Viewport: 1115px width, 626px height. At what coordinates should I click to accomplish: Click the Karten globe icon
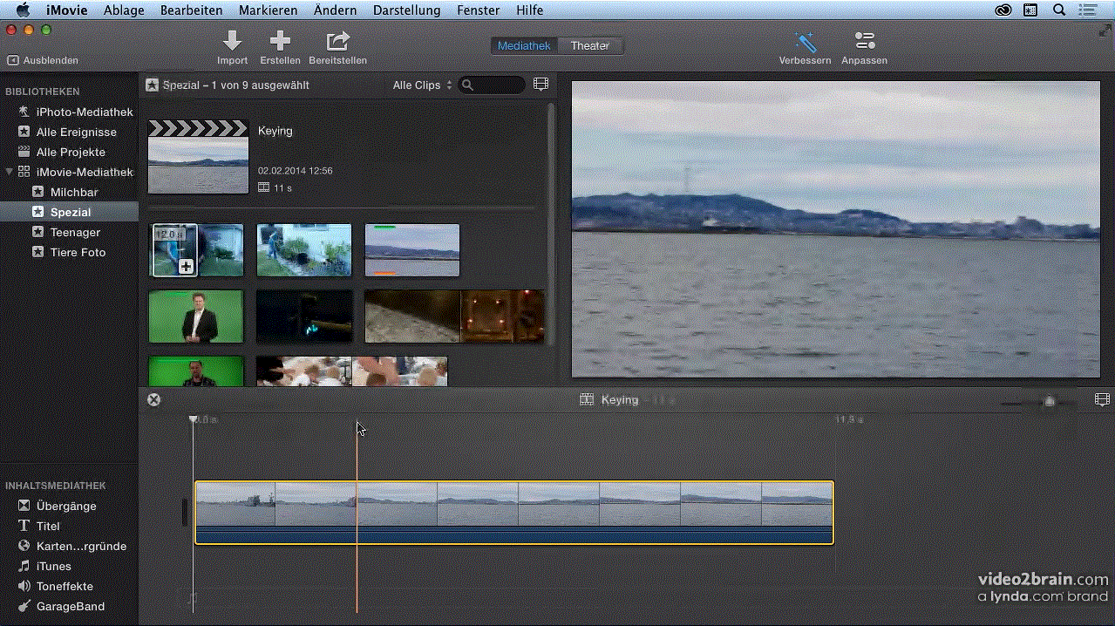coord(24,546)
